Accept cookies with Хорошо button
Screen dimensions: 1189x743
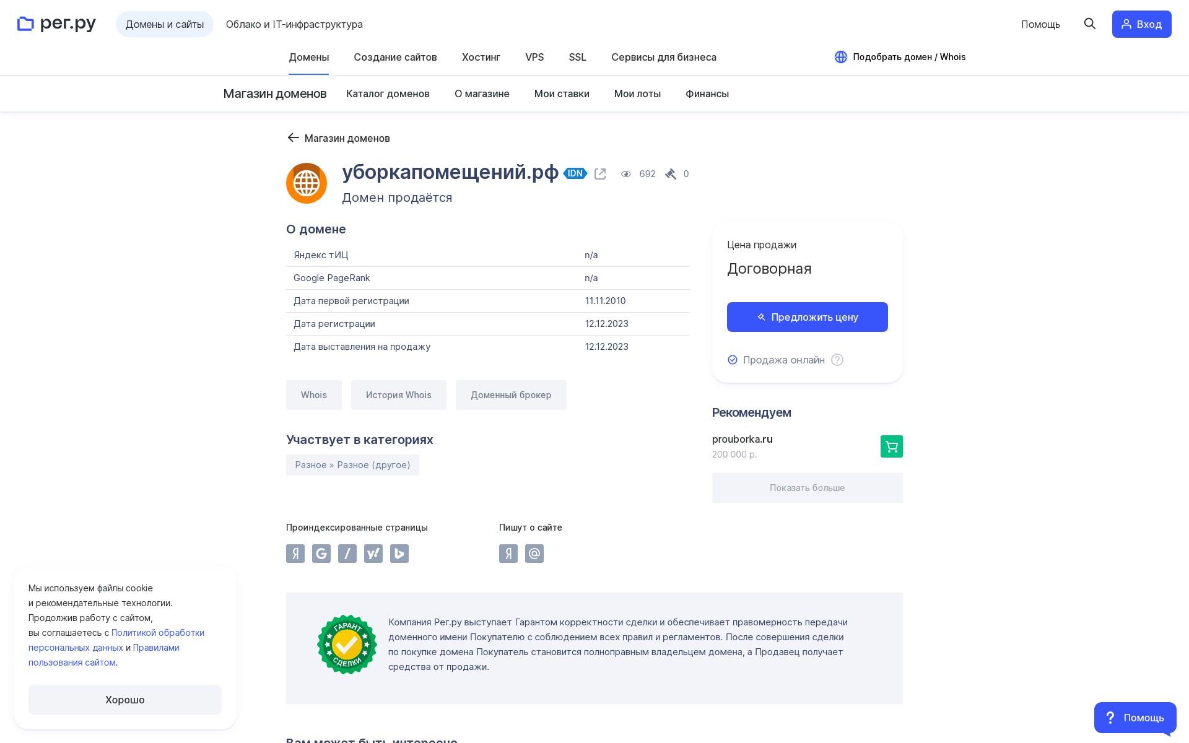pyautogui.click(x=124, y=700)
